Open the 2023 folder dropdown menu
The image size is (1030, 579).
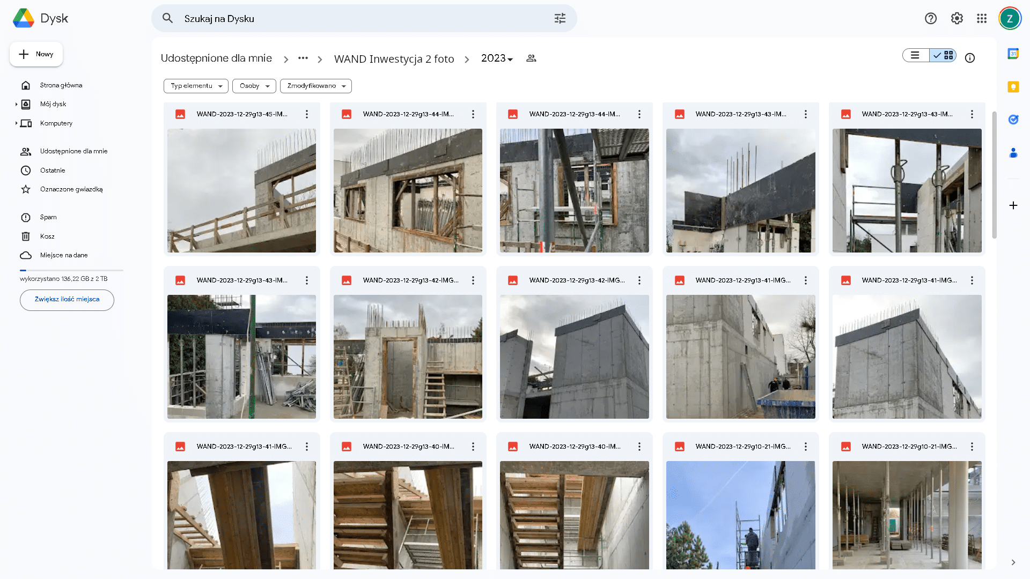click(497, 58)
